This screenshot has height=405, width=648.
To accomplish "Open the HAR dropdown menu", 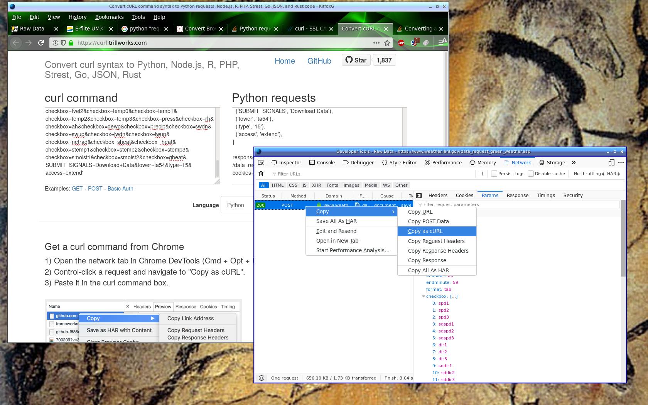I will click(613, 174).
